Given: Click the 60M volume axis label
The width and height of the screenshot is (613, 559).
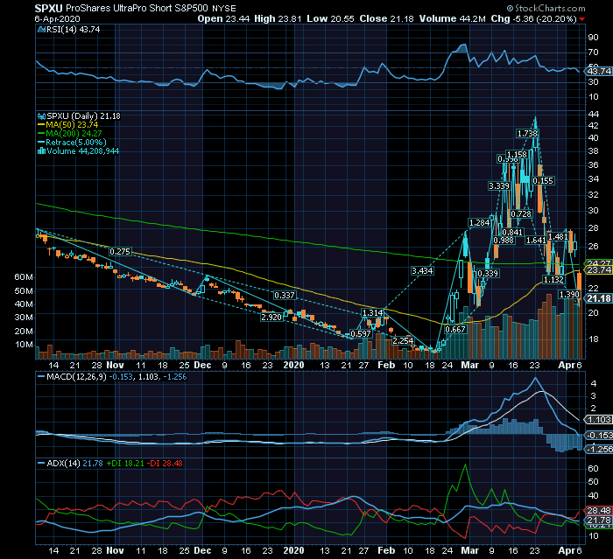Looking at the screenshot, I should click(x=24, y=277).
